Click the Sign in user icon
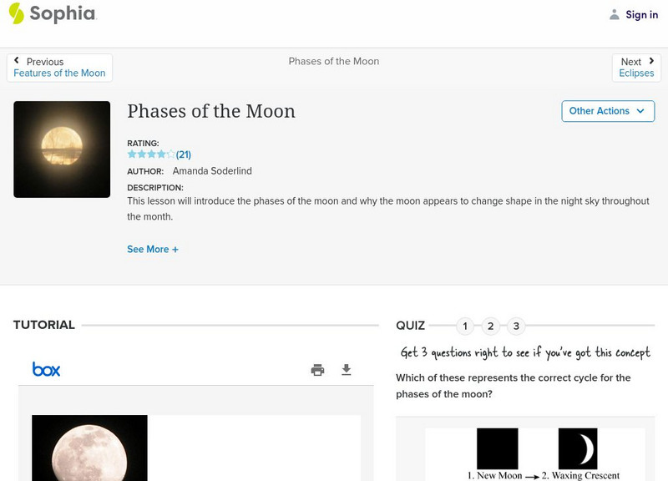The image size is (668, 481). tap(615, 15)
